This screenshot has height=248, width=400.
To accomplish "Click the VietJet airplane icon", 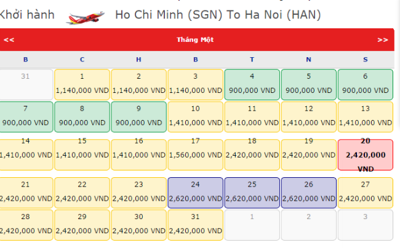I will (85, 18).
